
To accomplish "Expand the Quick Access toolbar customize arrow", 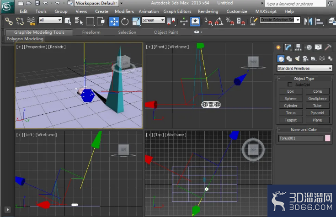I will pos(122,3).
